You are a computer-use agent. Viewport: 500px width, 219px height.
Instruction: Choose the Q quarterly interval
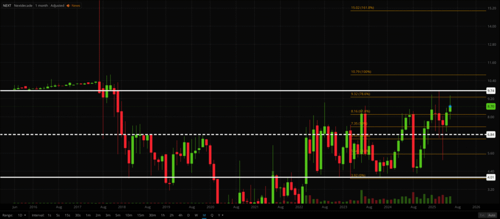tap(212, 215)
